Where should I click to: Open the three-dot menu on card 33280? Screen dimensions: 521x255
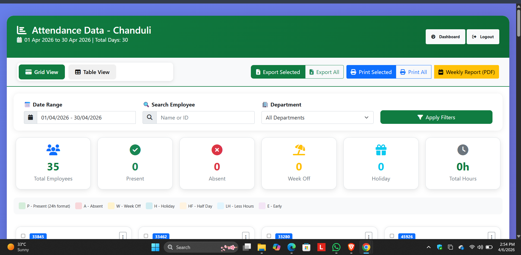coord(368,236)
